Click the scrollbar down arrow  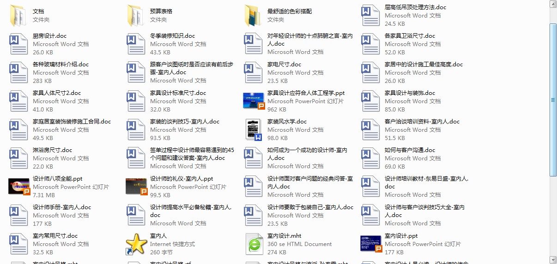553,260
